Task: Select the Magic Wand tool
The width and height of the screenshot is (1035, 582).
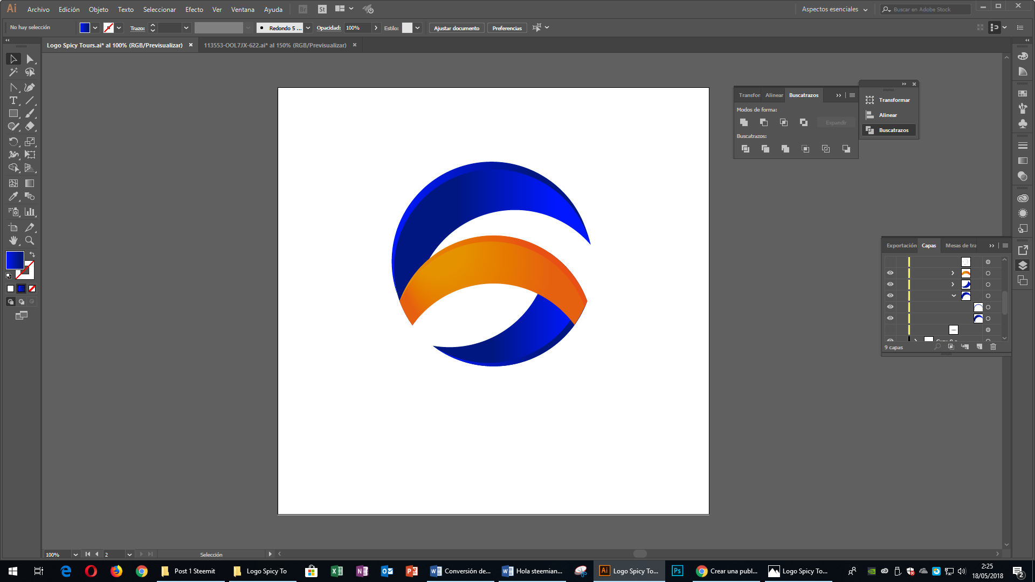Action: 13,72
